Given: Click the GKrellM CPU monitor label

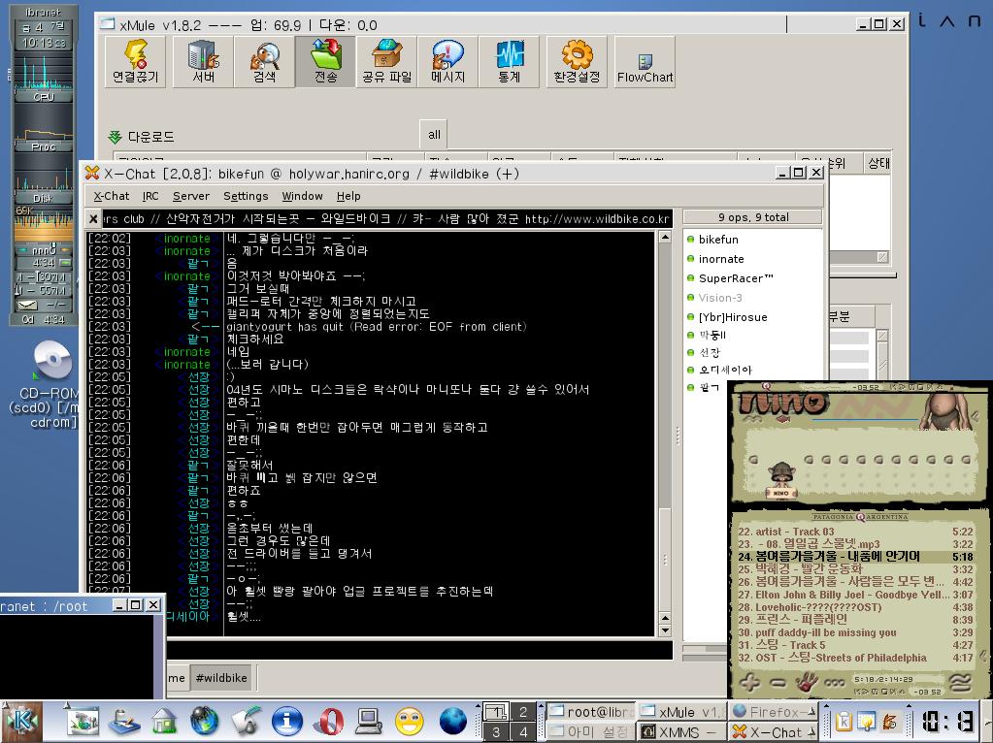Looking at the screenshot, I should pos(44,97).
